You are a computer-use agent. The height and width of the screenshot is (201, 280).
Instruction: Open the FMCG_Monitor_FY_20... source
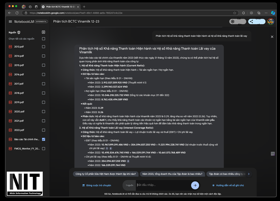coord(27,148)
